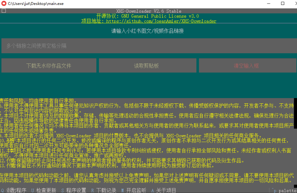The image size is (297, 193).
Task: Click the XHS-Downloader V2.6 Stable title
Action: [x=149, y=11]
